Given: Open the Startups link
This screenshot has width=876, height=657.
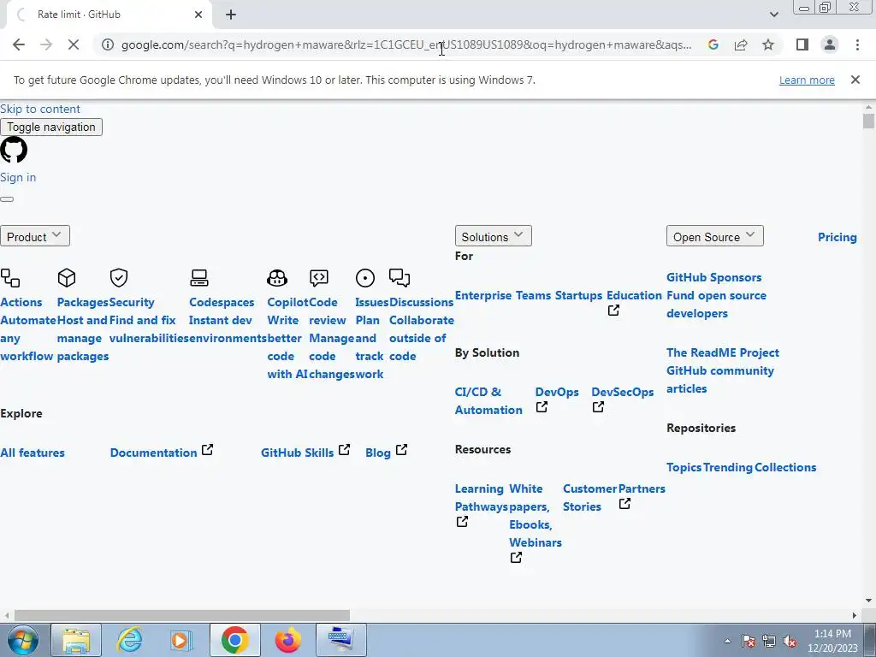Looking at the screenshot, I should [578, 295].
